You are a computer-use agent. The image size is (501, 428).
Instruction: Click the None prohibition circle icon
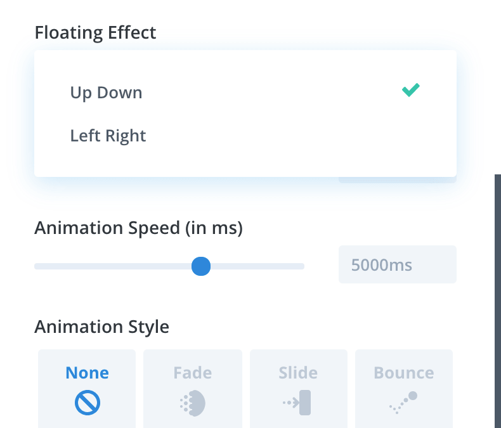87,403
